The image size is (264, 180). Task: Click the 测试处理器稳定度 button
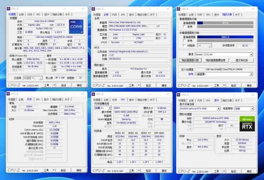(x=216, y=60)
